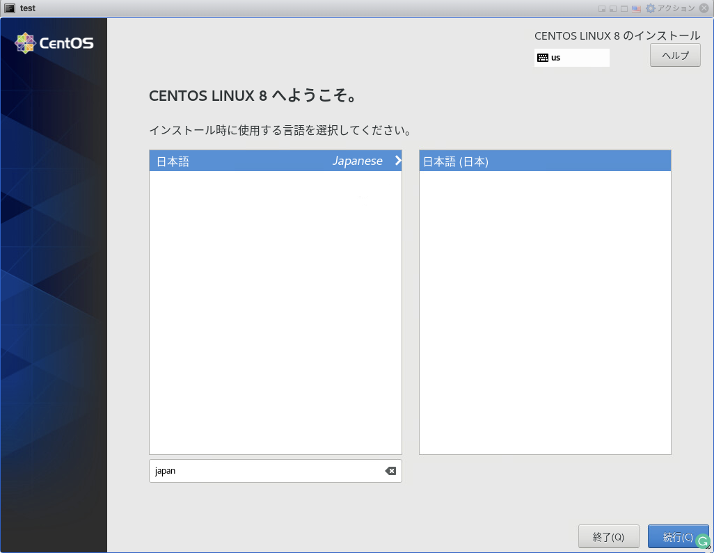Open the ヘルプ help button
Screen dimensions: 714x553
[675, 56]
